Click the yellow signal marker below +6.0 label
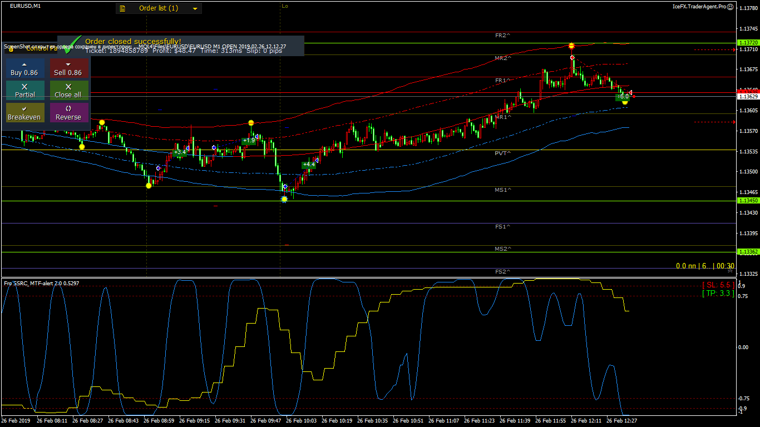This screenshot has width=760, height=427. coord(625,102)
